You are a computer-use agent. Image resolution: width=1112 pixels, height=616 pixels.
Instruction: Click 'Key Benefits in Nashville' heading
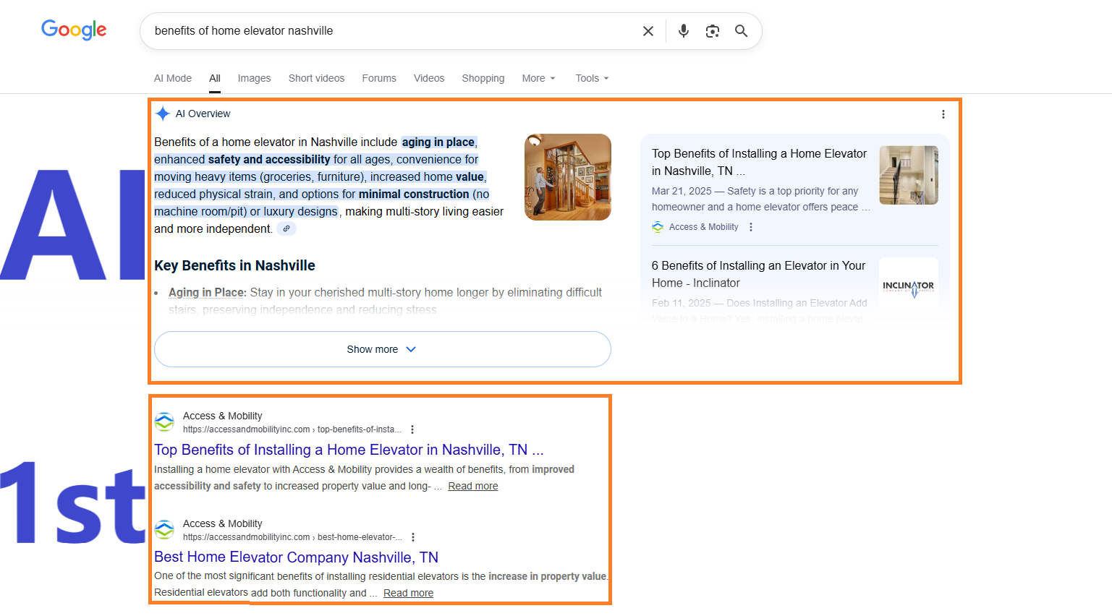tap(234, 265)
